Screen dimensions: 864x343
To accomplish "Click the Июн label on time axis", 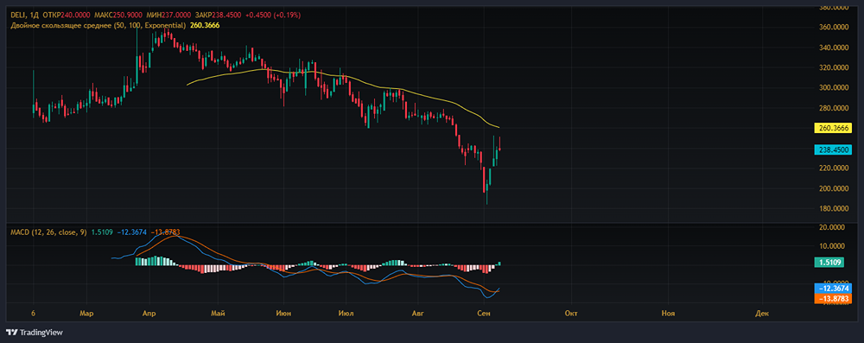I will tap(284, 314).
